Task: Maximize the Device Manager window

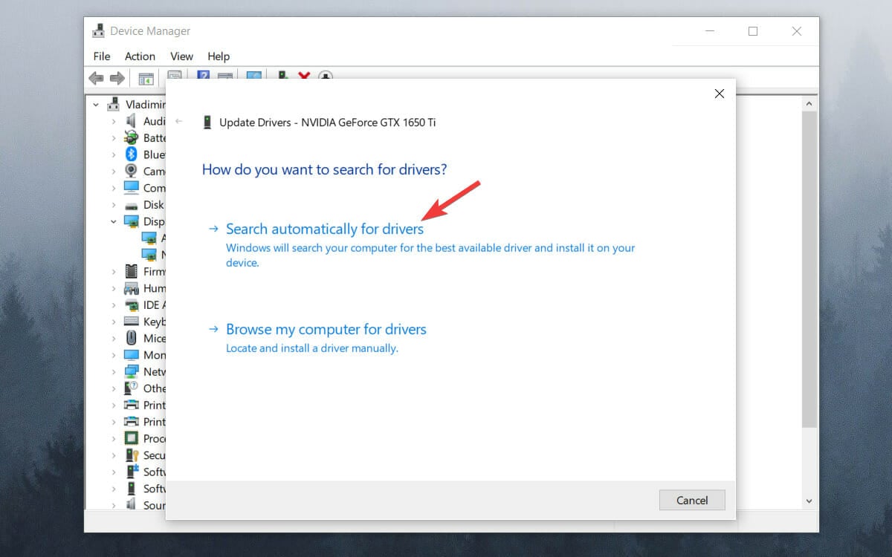Action: coord(753,31)
